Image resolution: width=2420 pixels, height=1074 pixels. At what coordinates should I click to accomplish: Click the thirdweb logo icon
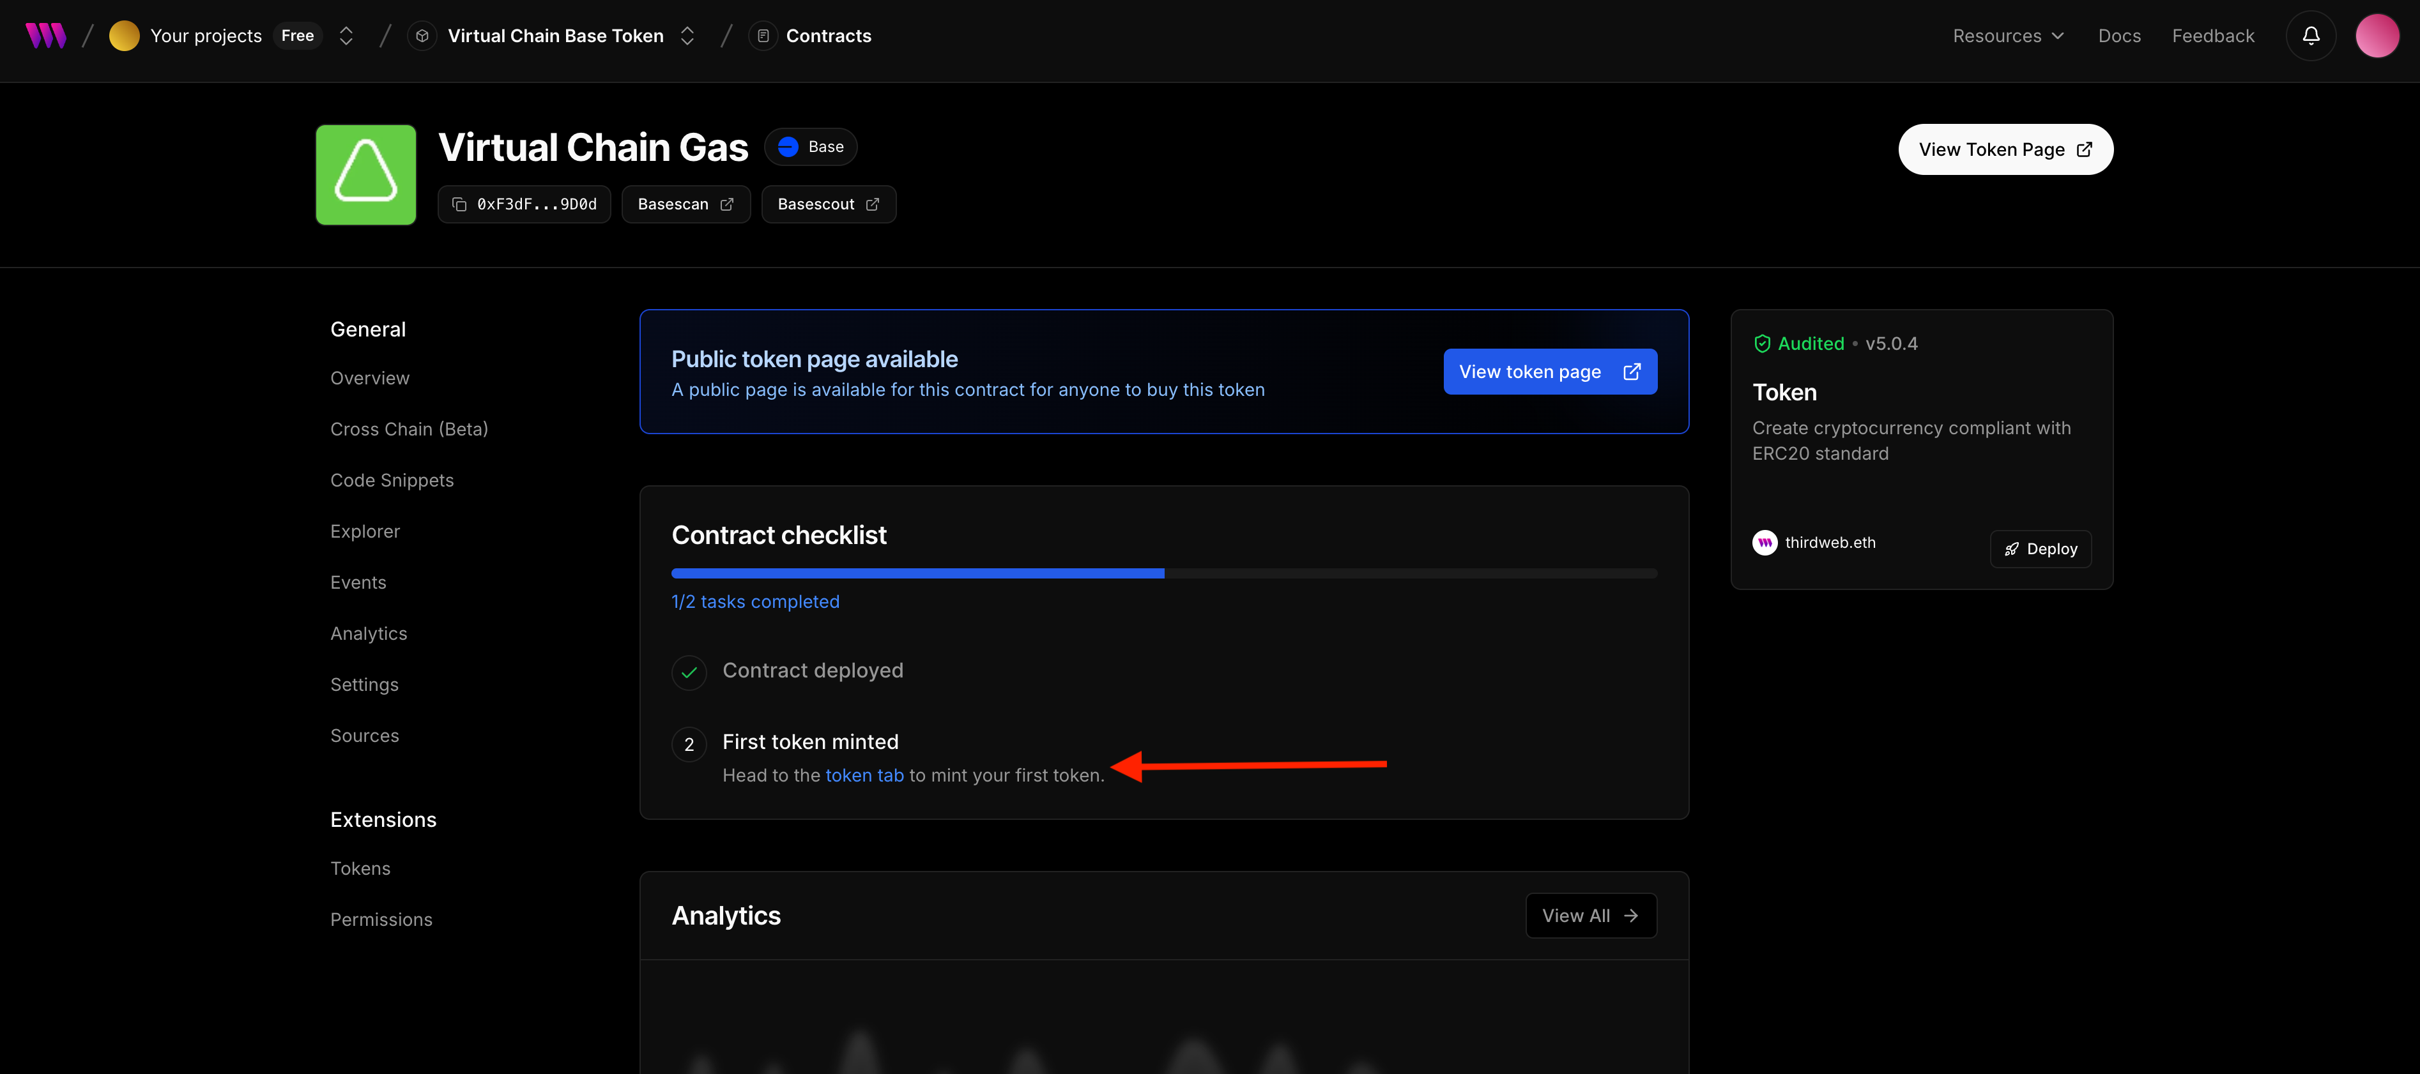[45, 36]
